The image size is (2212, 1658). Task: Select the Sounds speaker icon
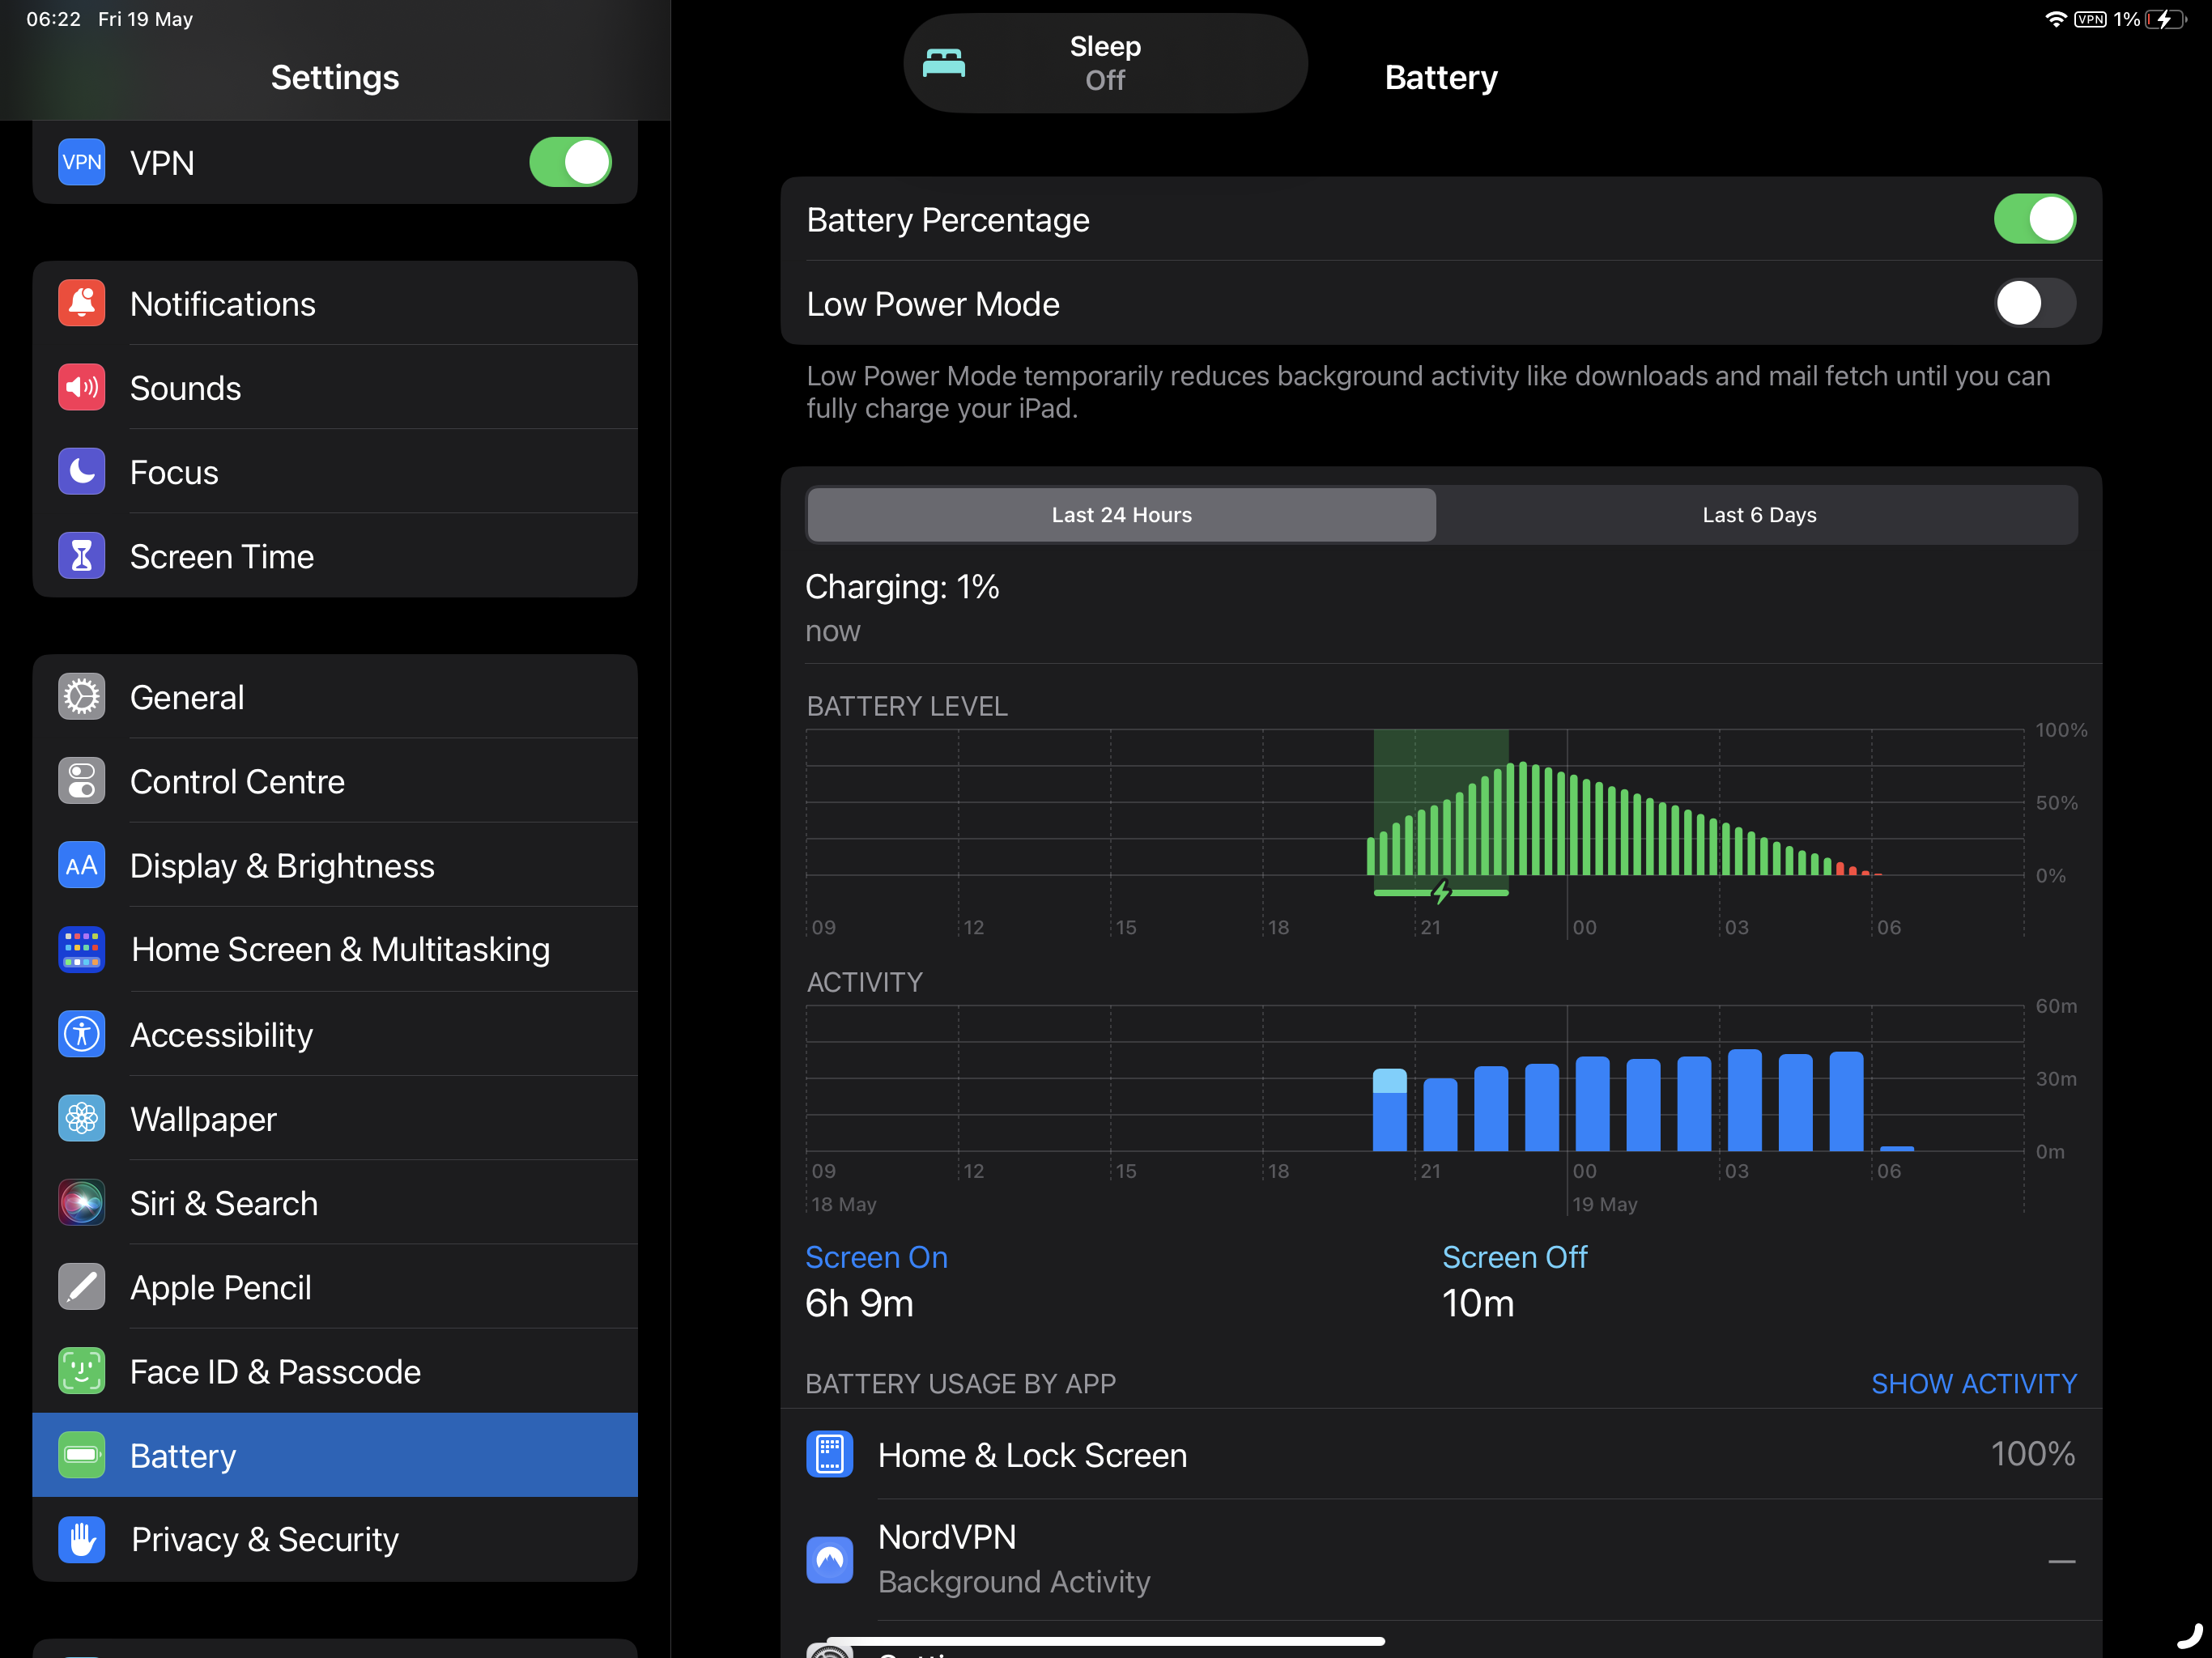click(81, 388)
